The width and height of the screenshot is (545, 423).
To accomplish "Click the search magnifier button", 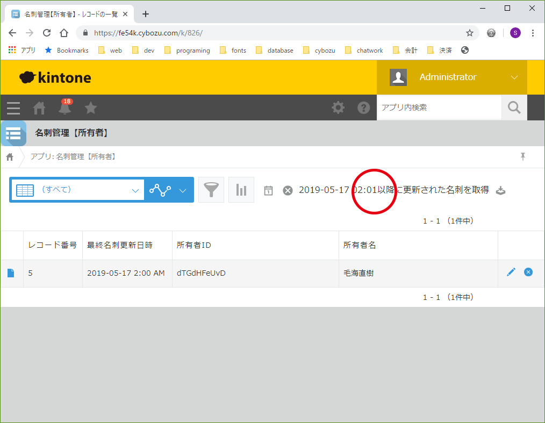I will pos(514,107).
